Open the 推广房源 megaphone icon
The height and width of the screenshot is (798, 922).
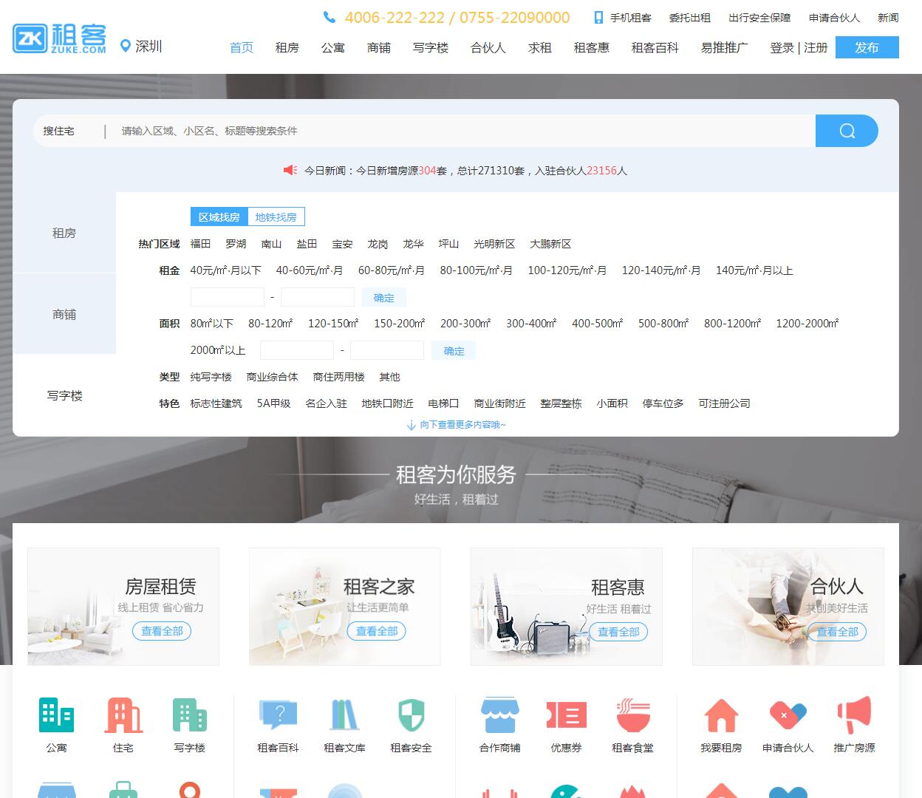tap(855, 715)
